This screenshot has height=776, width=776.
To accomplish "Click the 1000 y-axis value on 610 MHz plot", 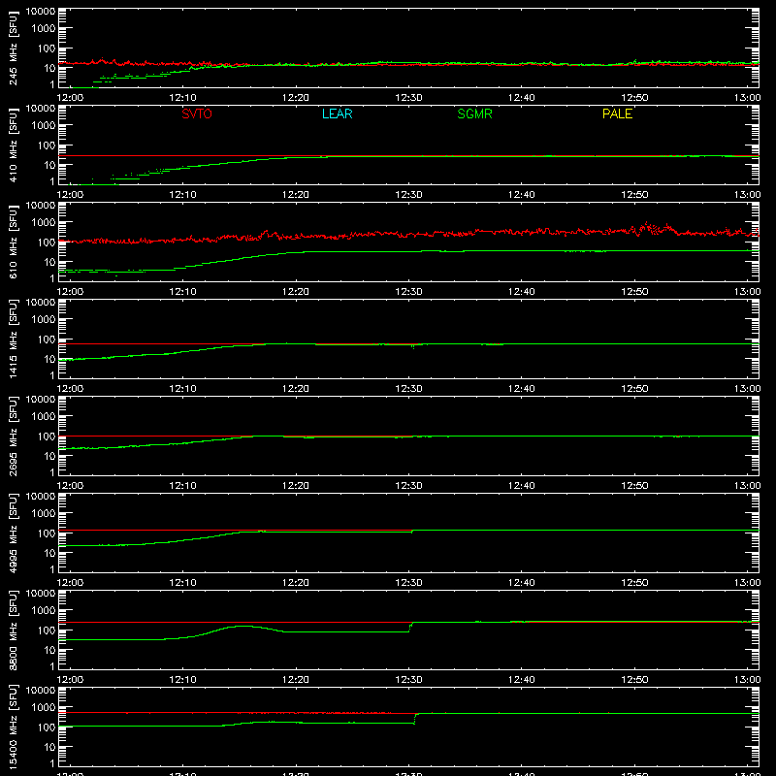I will (x=44, y=223).
